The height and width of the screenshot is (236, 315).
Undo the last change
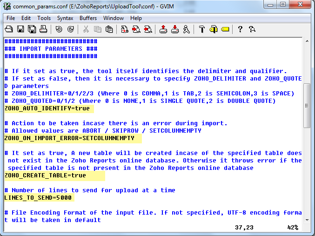(59, 29)
